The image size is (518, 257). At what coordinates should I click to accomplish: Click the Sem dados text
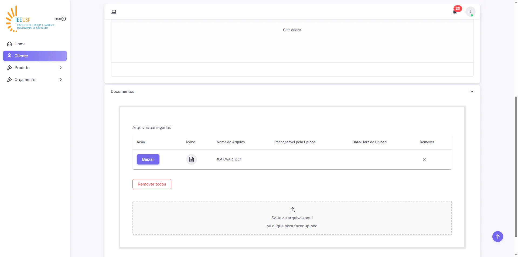[x=292, y=30]
